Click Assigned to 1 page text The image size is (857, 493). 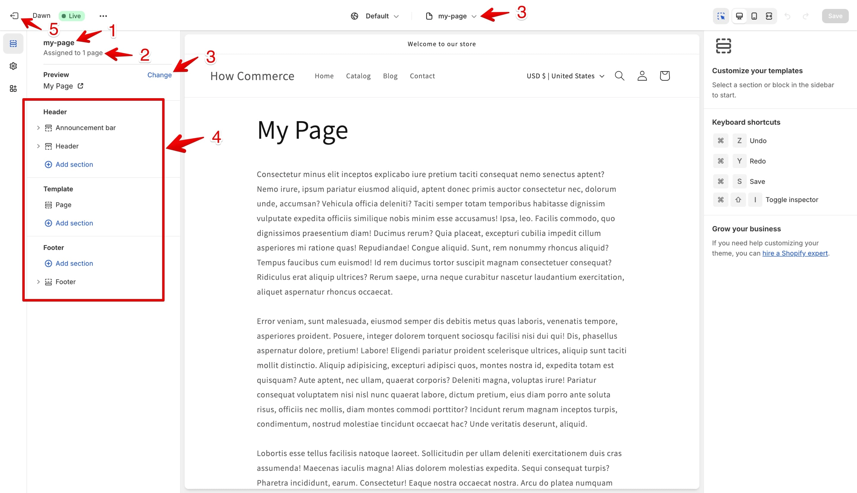73,53
